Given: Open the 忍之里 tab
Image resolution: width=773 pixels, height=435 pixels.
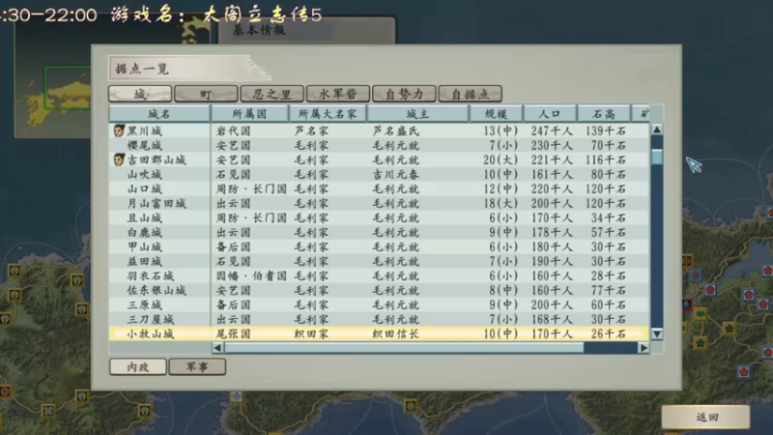Looking at the screenshot, I should click(272, 94).
